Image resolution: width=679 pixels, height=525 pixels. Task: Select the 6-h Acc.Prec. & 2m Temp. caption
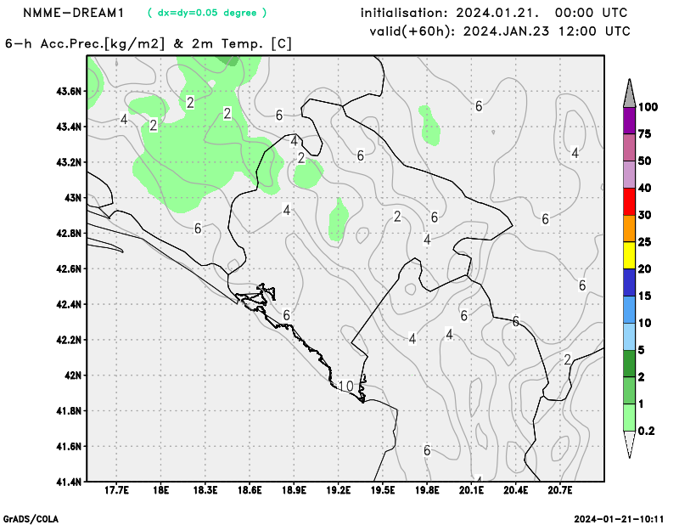tap(149, 44)
